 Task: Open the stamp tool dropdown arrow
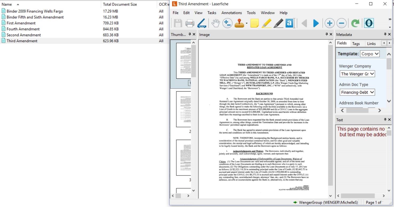246,23
